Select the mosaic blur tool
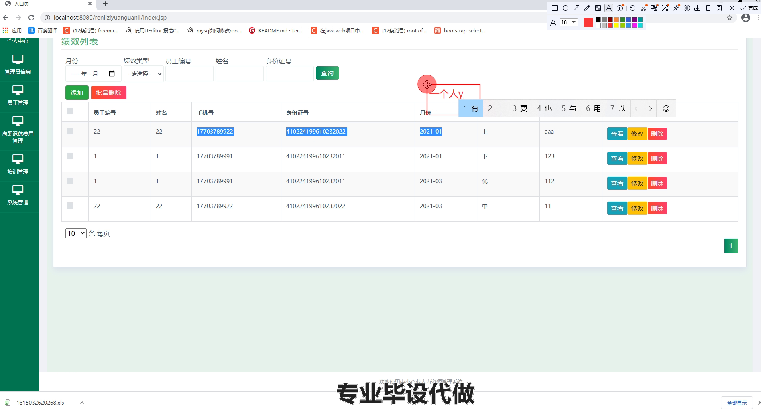This screenshot has height=409, width=761. [598, 8]
